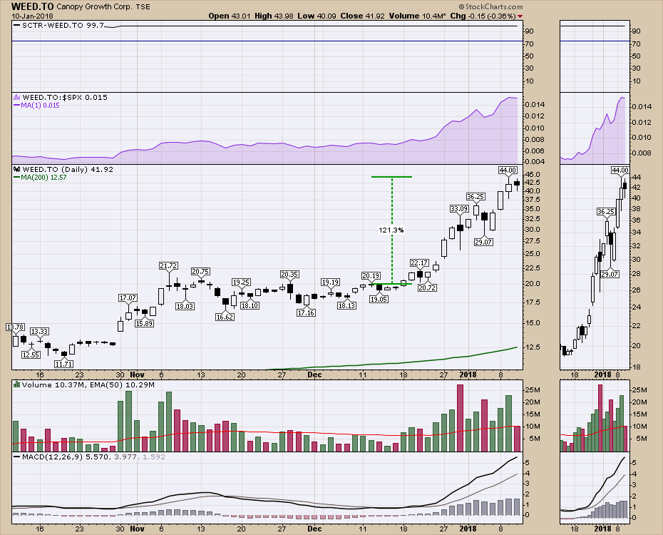This screenshot has height=535, width=663.
Task: Click the 19.25 price label
Action: 241,282
